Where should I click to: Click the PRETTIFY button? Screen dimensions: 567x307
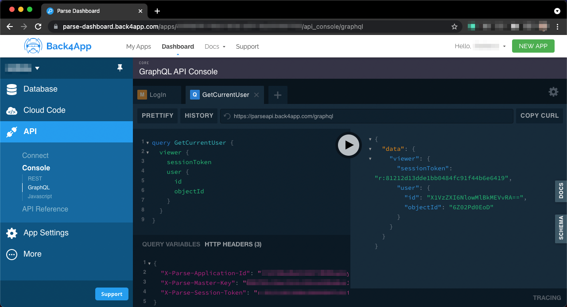pos(158,115)
